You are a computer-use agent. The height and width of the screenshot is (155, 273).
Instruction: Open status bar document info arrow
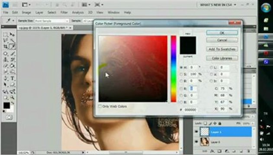coord(83,152)
